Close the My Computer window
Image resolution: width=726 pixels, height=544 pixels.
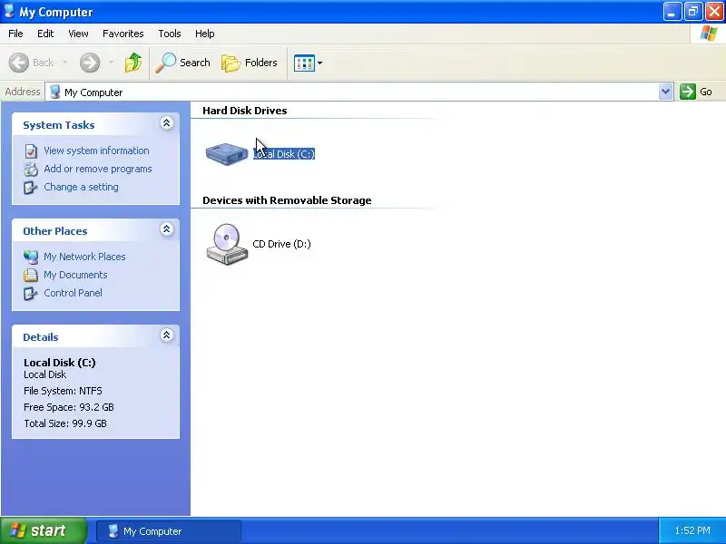click(714, 12)
